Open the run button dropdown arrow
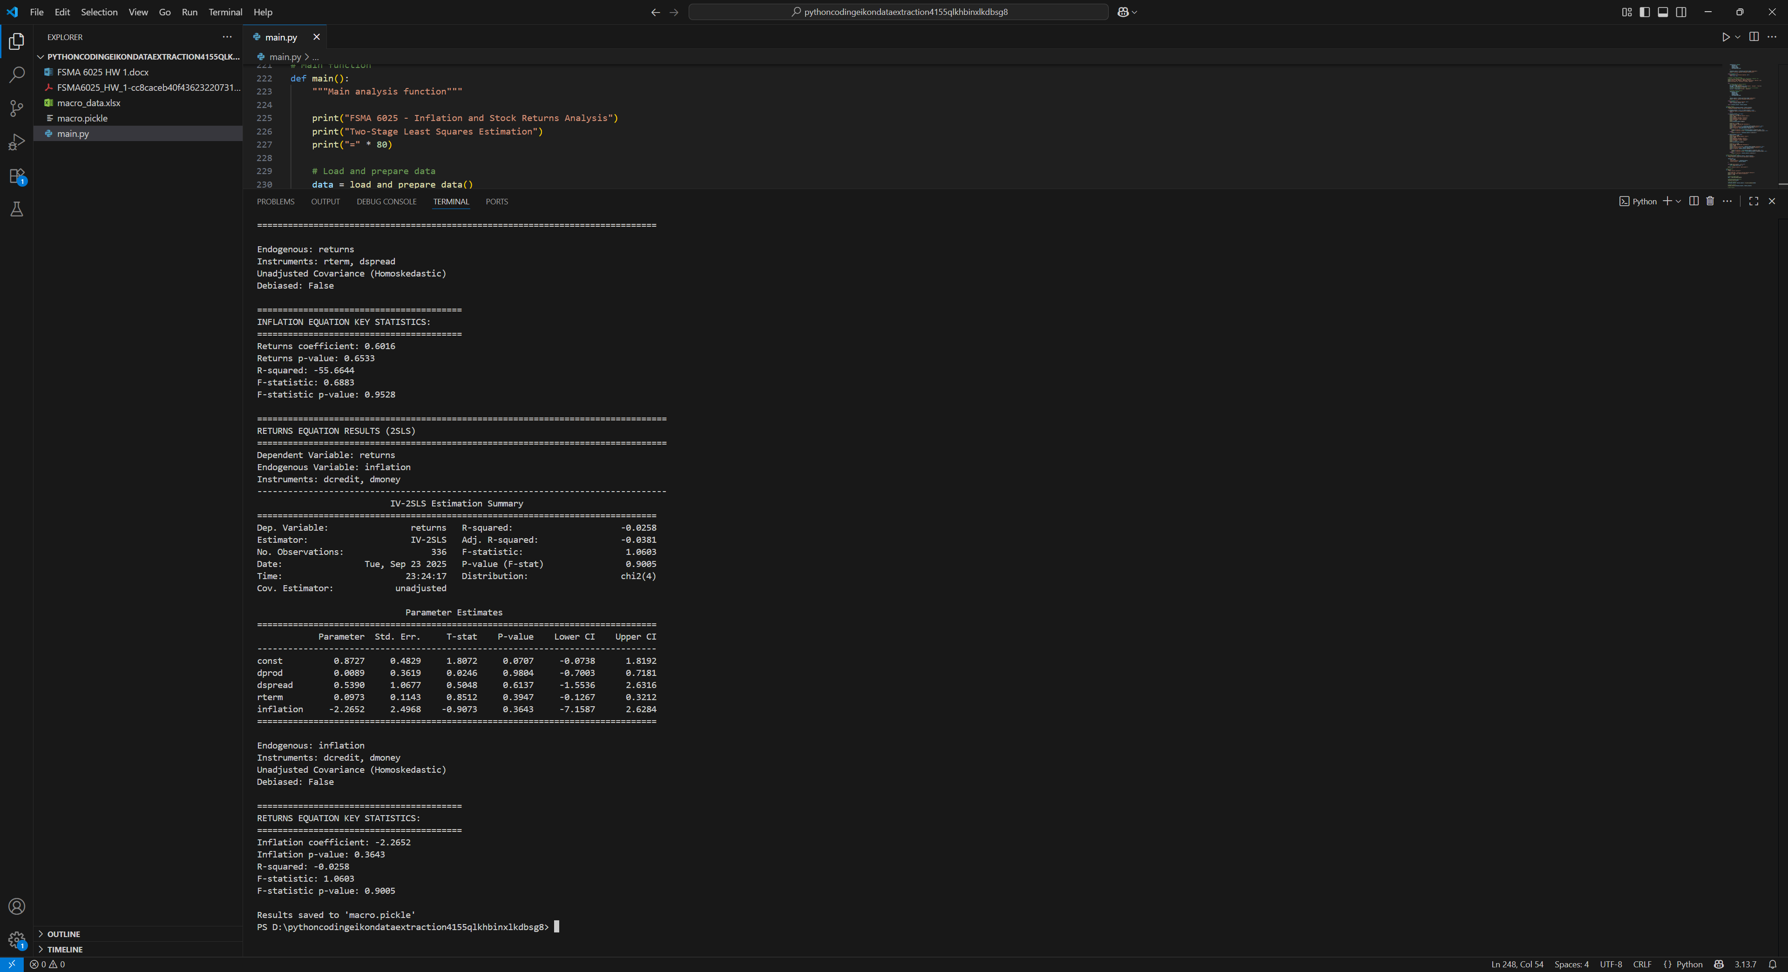1788x972 pixels. click(1737, 37)
